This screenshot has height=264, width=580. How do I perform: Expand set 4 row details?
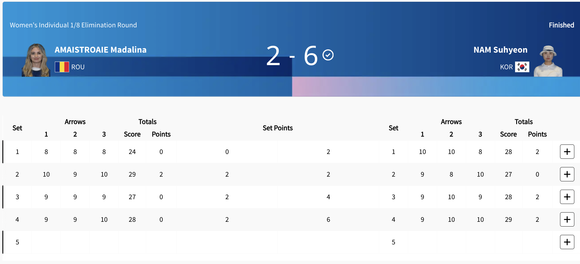567,219
